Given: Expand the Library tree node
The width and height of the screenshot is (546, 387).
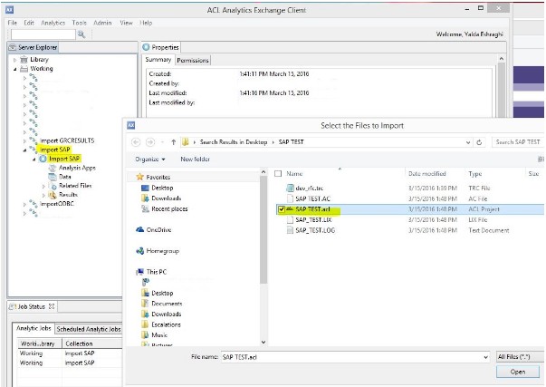Looking at the screenshot, I should [15, 60].
